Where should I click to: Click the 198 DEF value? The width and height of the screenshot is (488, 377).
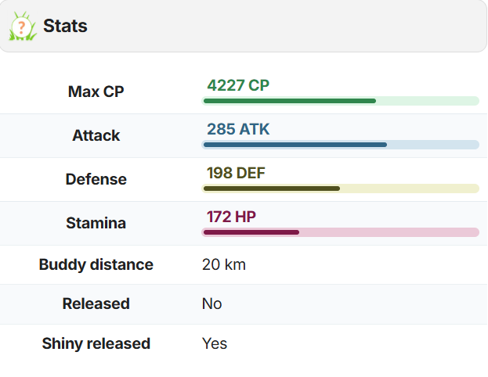236,173
